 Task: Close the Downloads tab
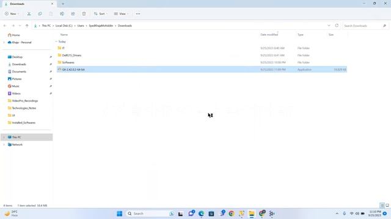[x=52, y=4]
